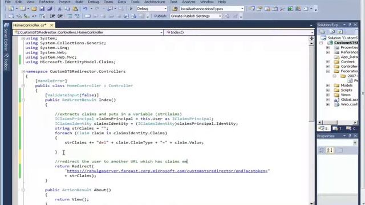
Task: Select the Views folder in Solution Explorer
Action: point(346,95)
